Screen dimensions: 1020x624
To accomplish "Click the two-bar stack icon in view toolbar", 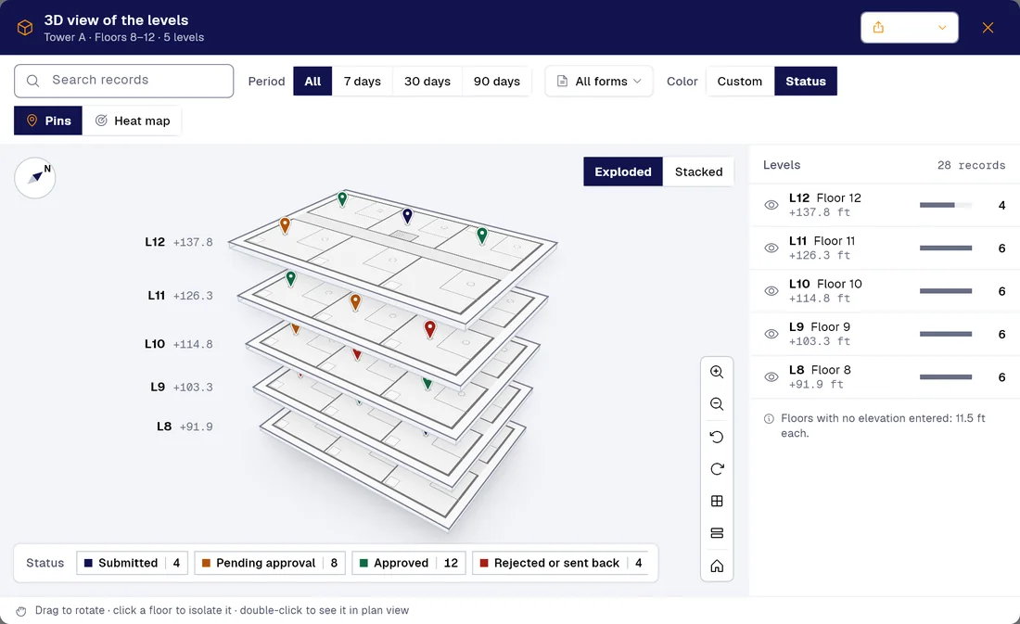I will tap(717, 533).
